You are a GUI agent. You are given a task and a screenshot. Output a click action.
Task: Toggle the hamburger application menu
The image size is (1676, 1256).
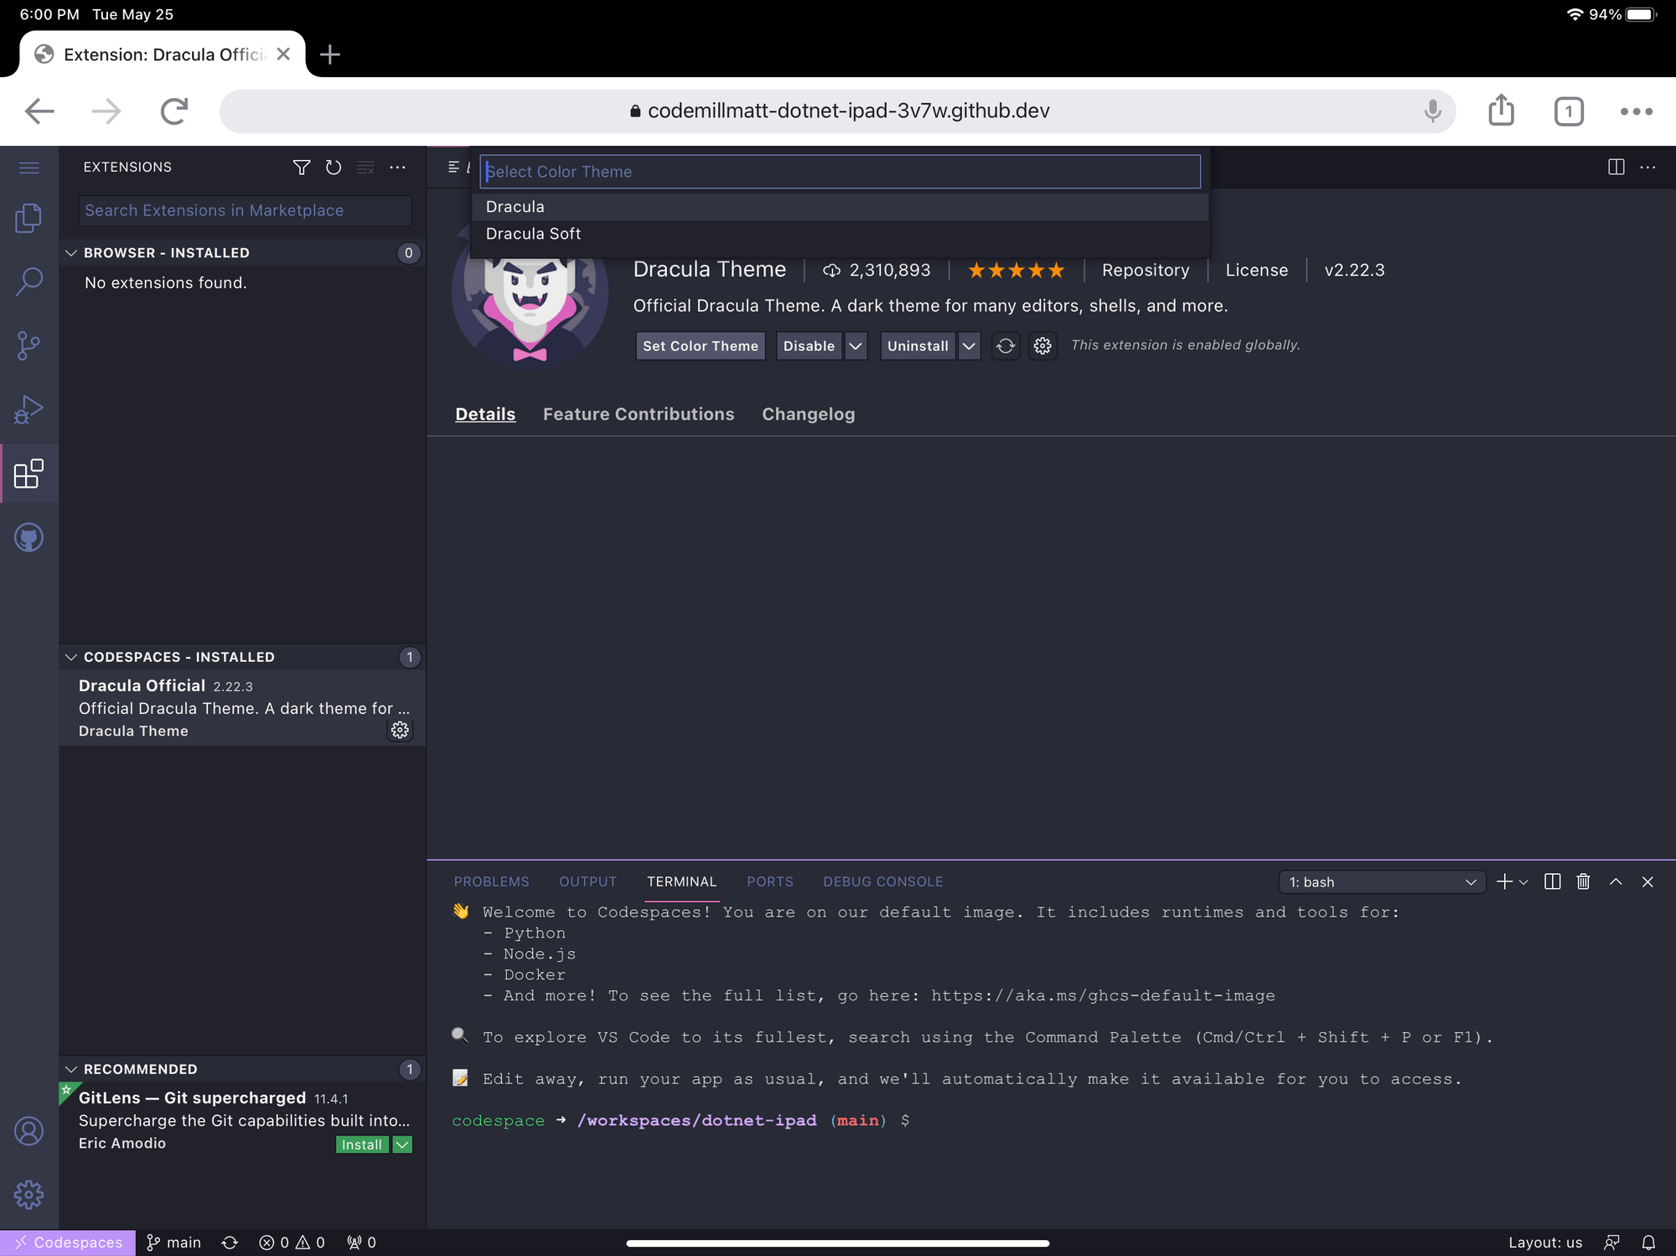[x=28, y=168]
